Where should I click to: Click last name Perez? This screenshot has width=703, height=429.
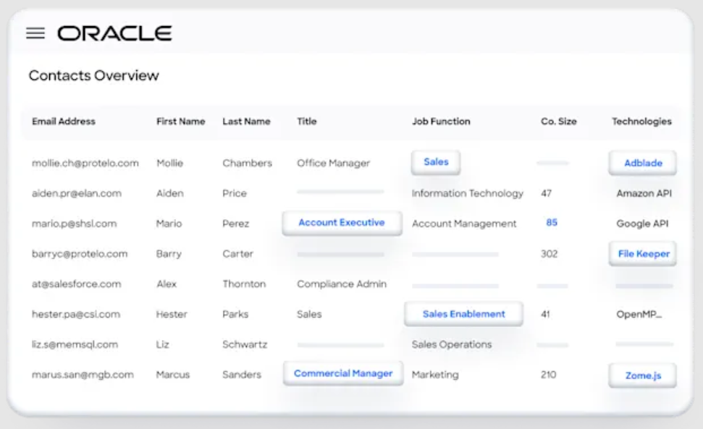point(236,224)
